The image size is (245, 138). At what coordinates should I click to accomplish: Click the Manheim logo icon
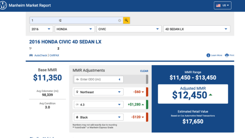[3, 5]
